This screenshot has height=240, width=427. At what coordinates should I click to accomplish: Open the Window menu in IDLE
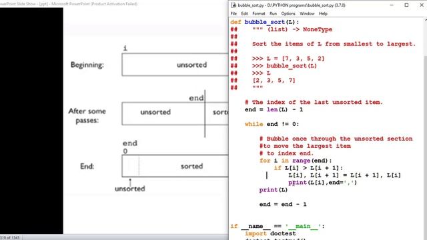[307, 13]
